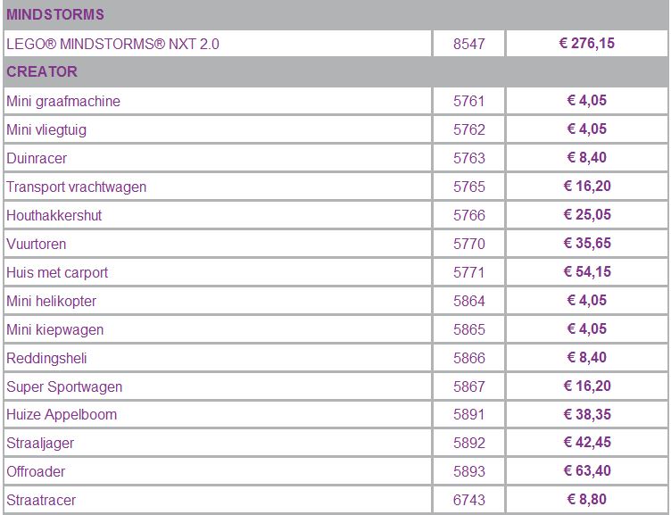Click item number 8547
Viewport: 671px width, 515px height.
pos(469,44)
